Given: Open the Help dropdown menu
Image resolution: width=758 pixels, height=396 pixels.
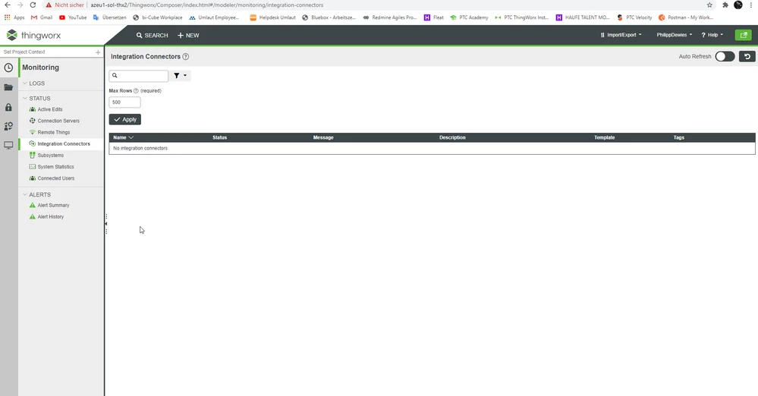Looking at the screenshot, I should click(x=712, y=35).
